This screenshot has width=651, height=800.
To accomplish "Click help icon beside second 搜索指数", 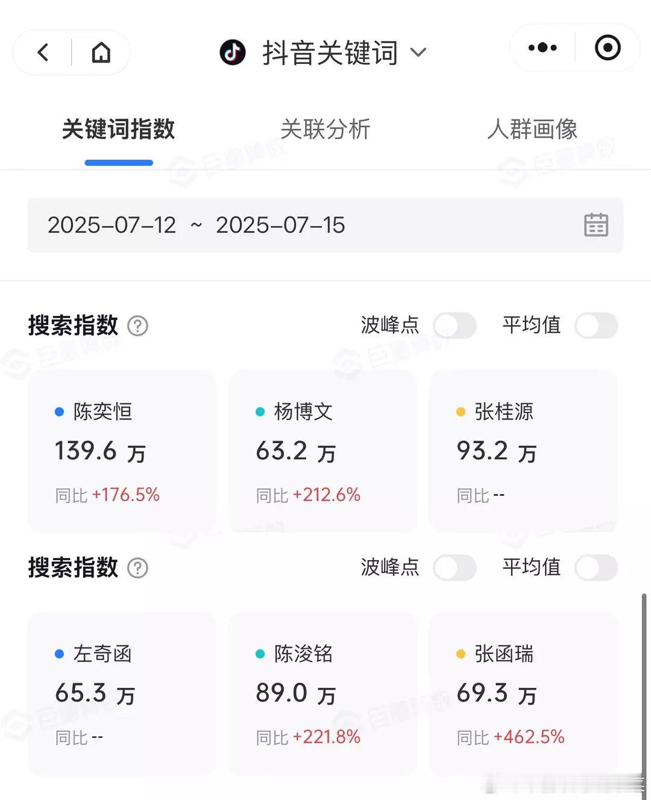I will [x=138, y=568].
